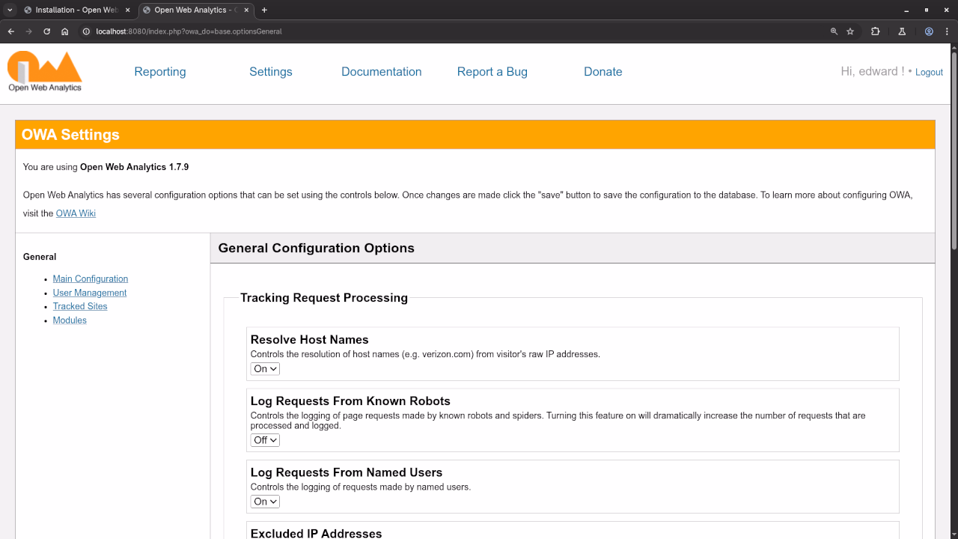958x539 pixels.
Task: Click the address bar URL field
Action: click(449, 31)
